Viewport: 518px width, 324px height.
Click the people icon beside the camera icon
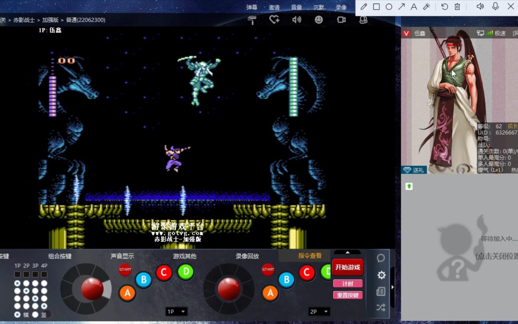click(363, 20)
